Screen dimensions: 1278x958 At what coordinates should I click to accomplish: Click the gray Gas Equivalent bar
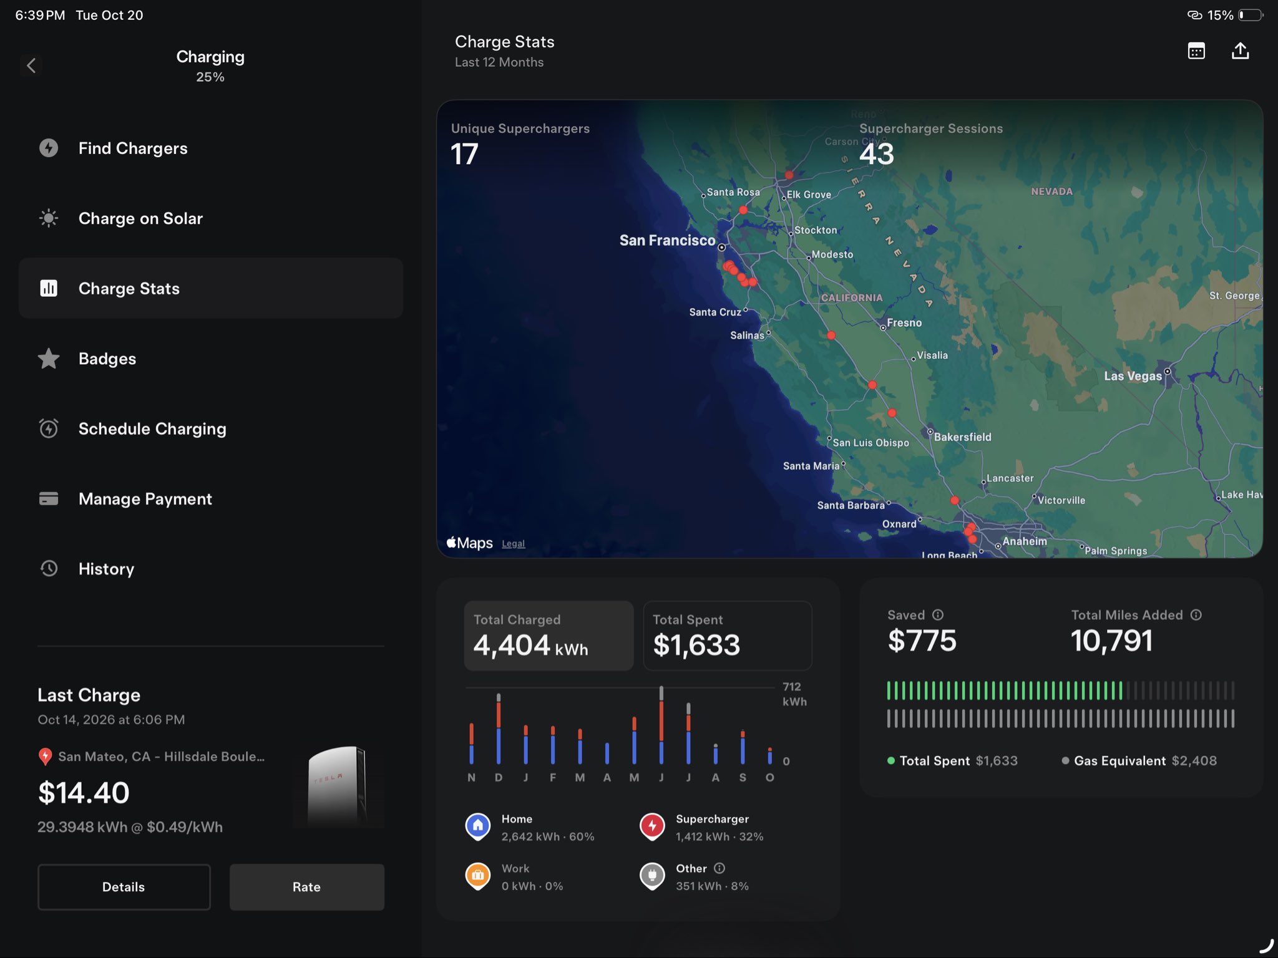point(1060,718)
